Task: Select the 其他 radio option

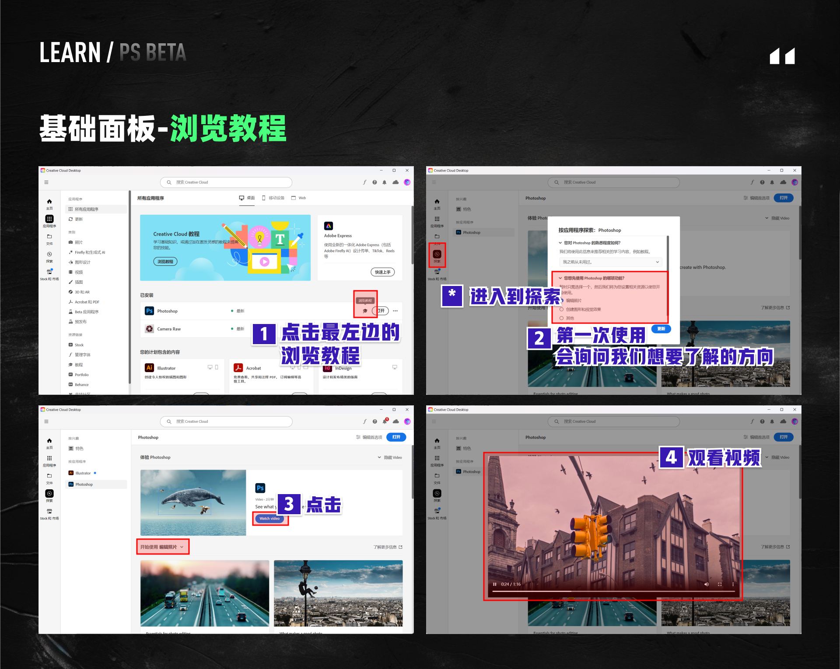Action: 561,318
